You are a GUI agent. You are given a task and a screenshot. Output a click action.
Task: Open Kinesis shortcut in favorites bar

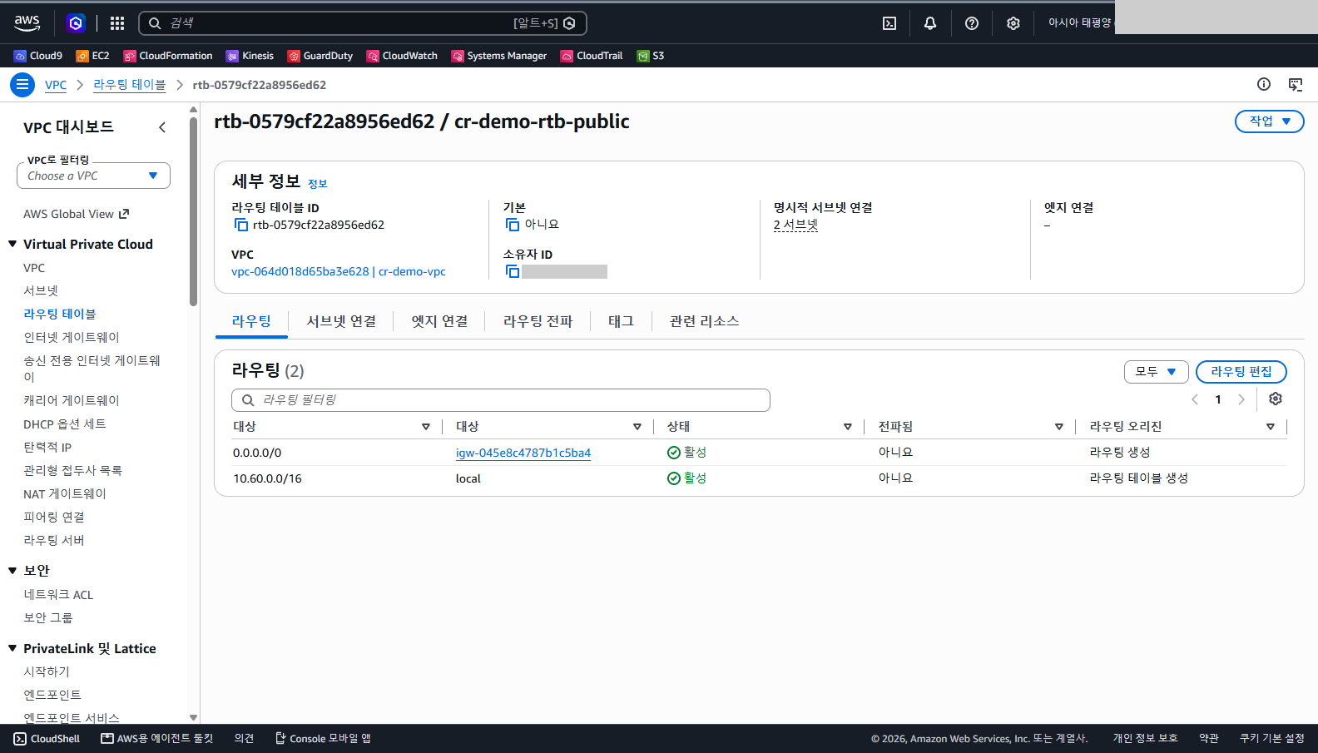coord(250,56)
